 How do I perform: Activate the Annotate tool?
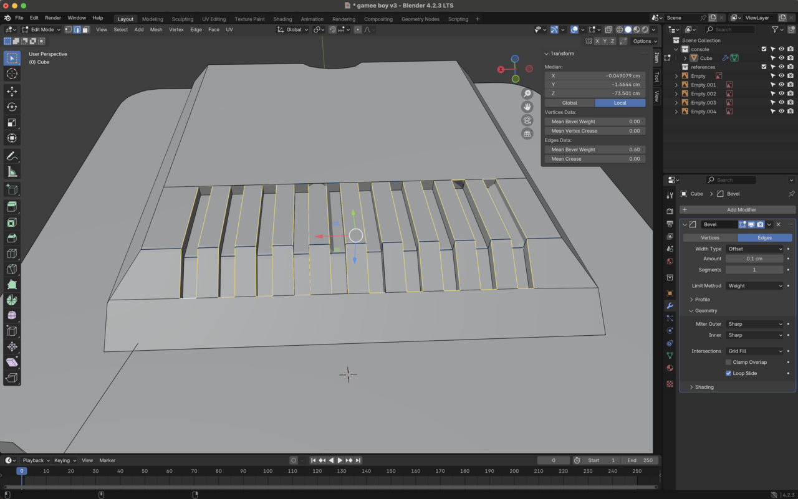tap(12, 156)
